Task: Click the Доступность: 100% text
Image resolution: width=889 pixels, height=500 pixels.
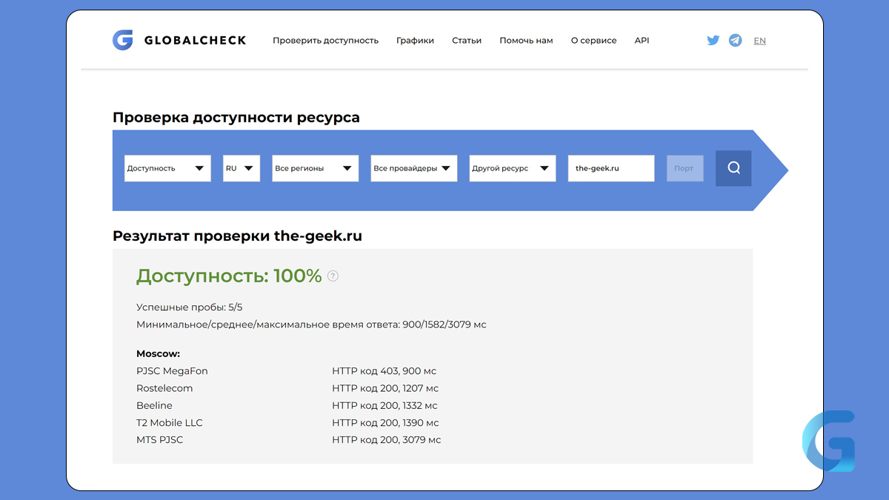Action: click(x=229, y=276)
